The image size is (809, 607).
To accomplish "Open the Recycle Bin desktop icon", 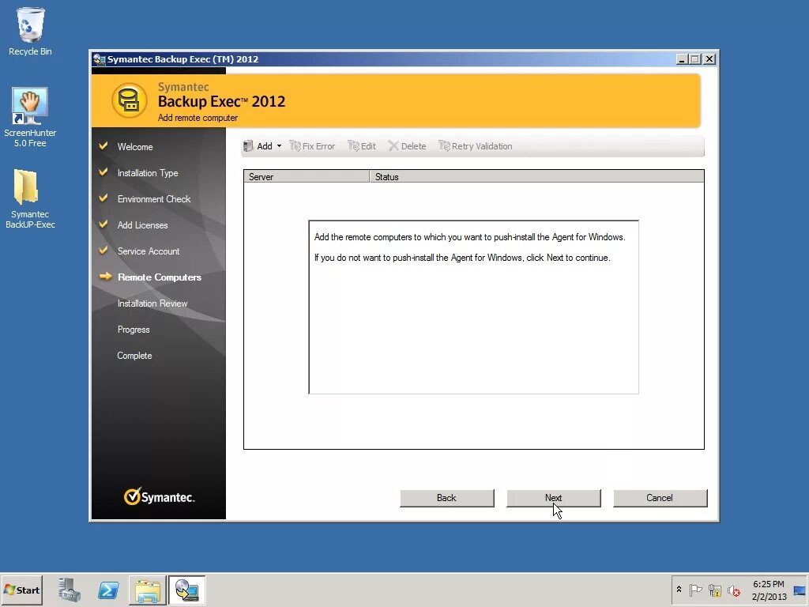I will point(30,31).
